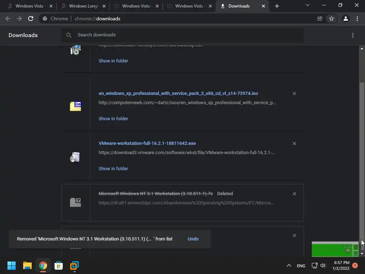This screenshot has width=365, height=274.
Task: Open the tab search dropdown arrow
Action: pos(308,5)
